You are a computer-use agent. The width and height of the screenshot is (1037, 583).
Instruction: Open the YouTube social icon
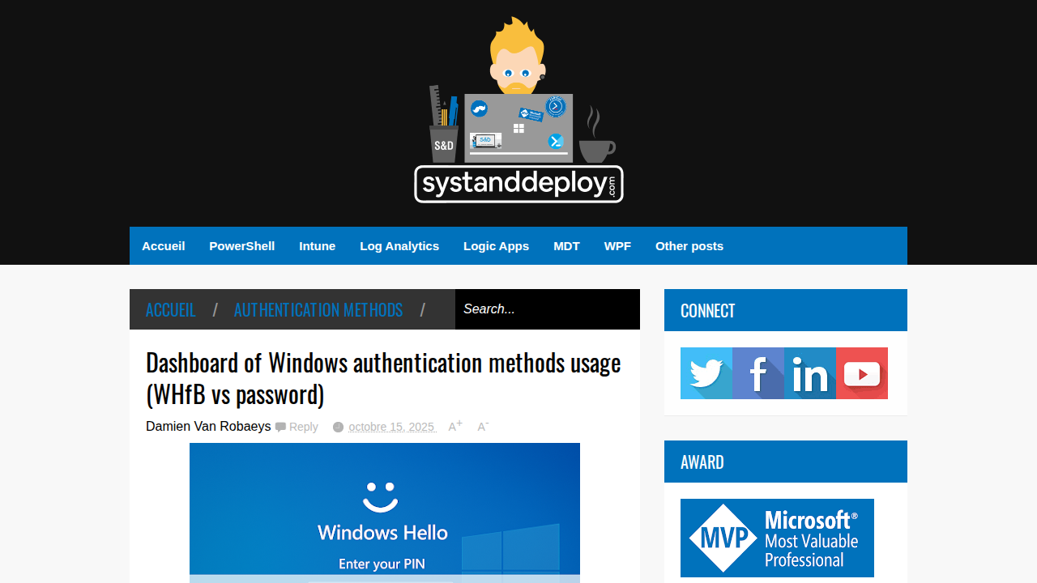coord(862,373)
